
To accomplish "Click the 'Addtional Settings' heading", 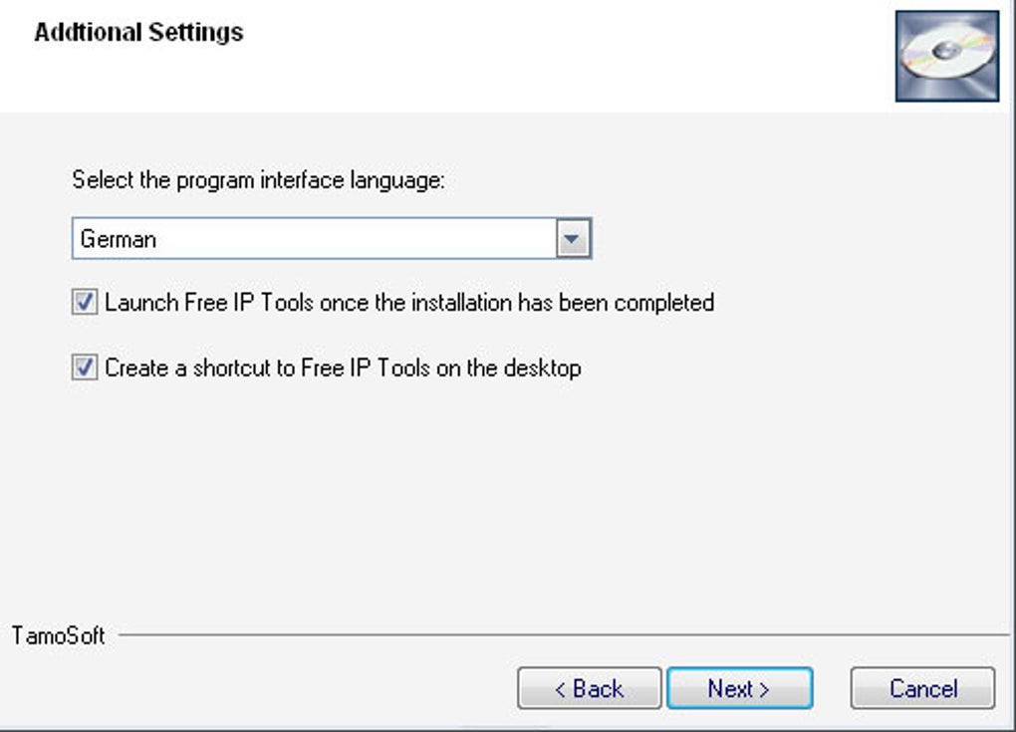I will (138, 33).
